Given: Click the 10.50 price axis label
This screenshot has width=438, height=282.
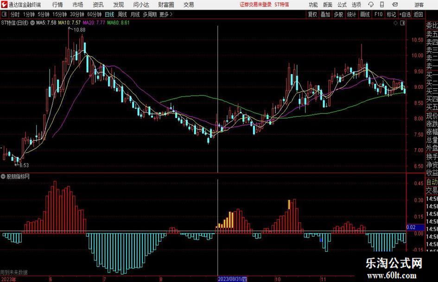Looking at the screenshot, I should coord(417,40).
